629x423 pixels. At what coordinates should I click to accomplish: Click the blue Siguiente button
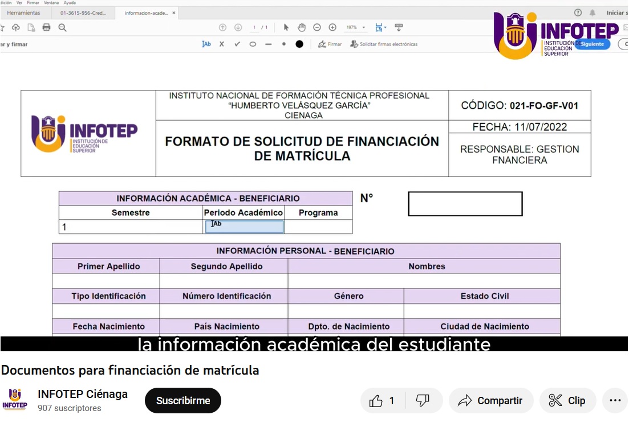coord(593,44)
